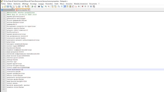Image resolution: width=164 pixels, height=92 pixels.
Task: Open the Paramètres menu
Action: (49, 4)
